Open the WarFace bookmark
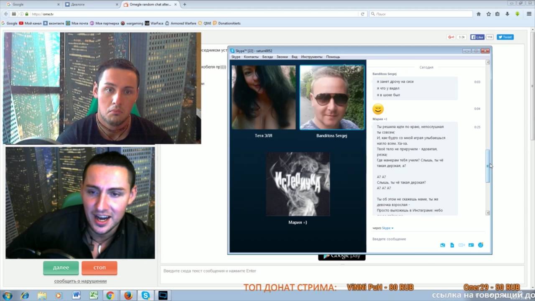Image resolution: width=535 pixels, height=301 pixels. 154,23
